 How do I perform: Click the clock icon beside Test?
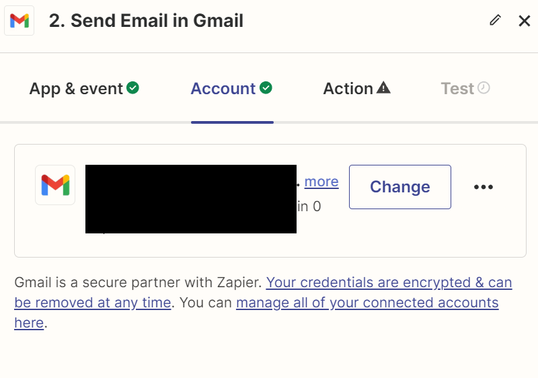tap(484, 88)
